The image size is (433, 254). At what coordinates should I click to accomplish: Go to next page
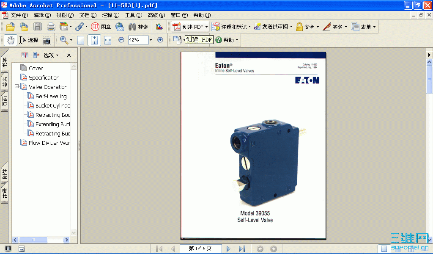(x=228, y=249)
